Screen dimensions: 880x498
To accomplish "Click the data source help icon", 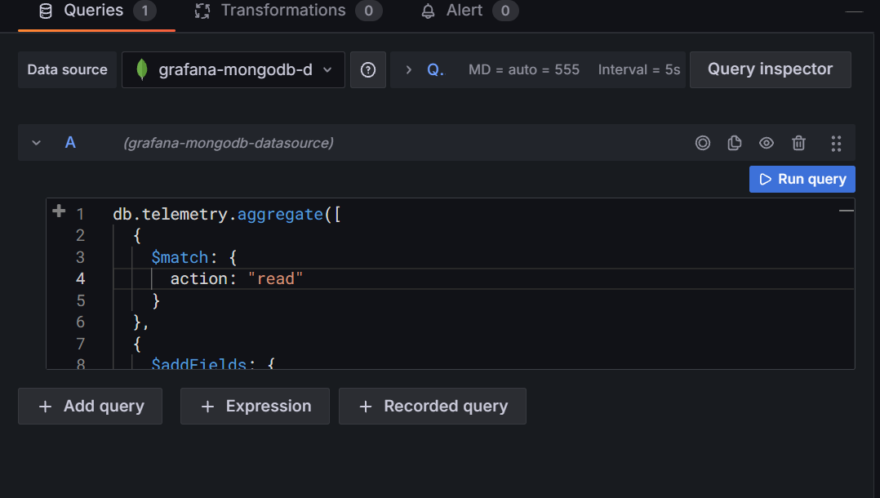I will [368, 69].
